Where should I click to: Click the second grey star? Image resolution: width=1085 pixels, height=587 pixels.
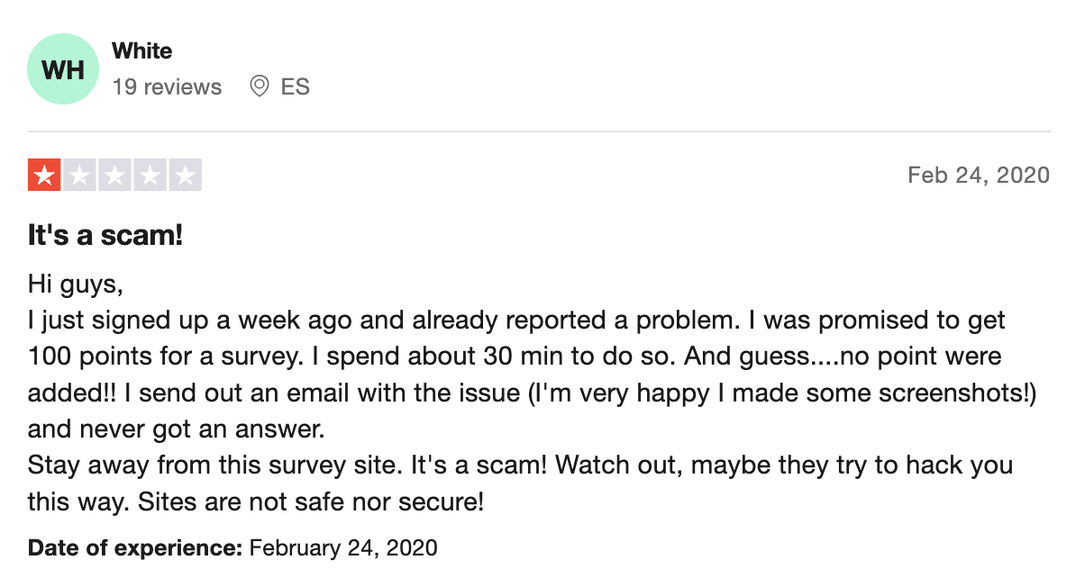tap(79, 175)
